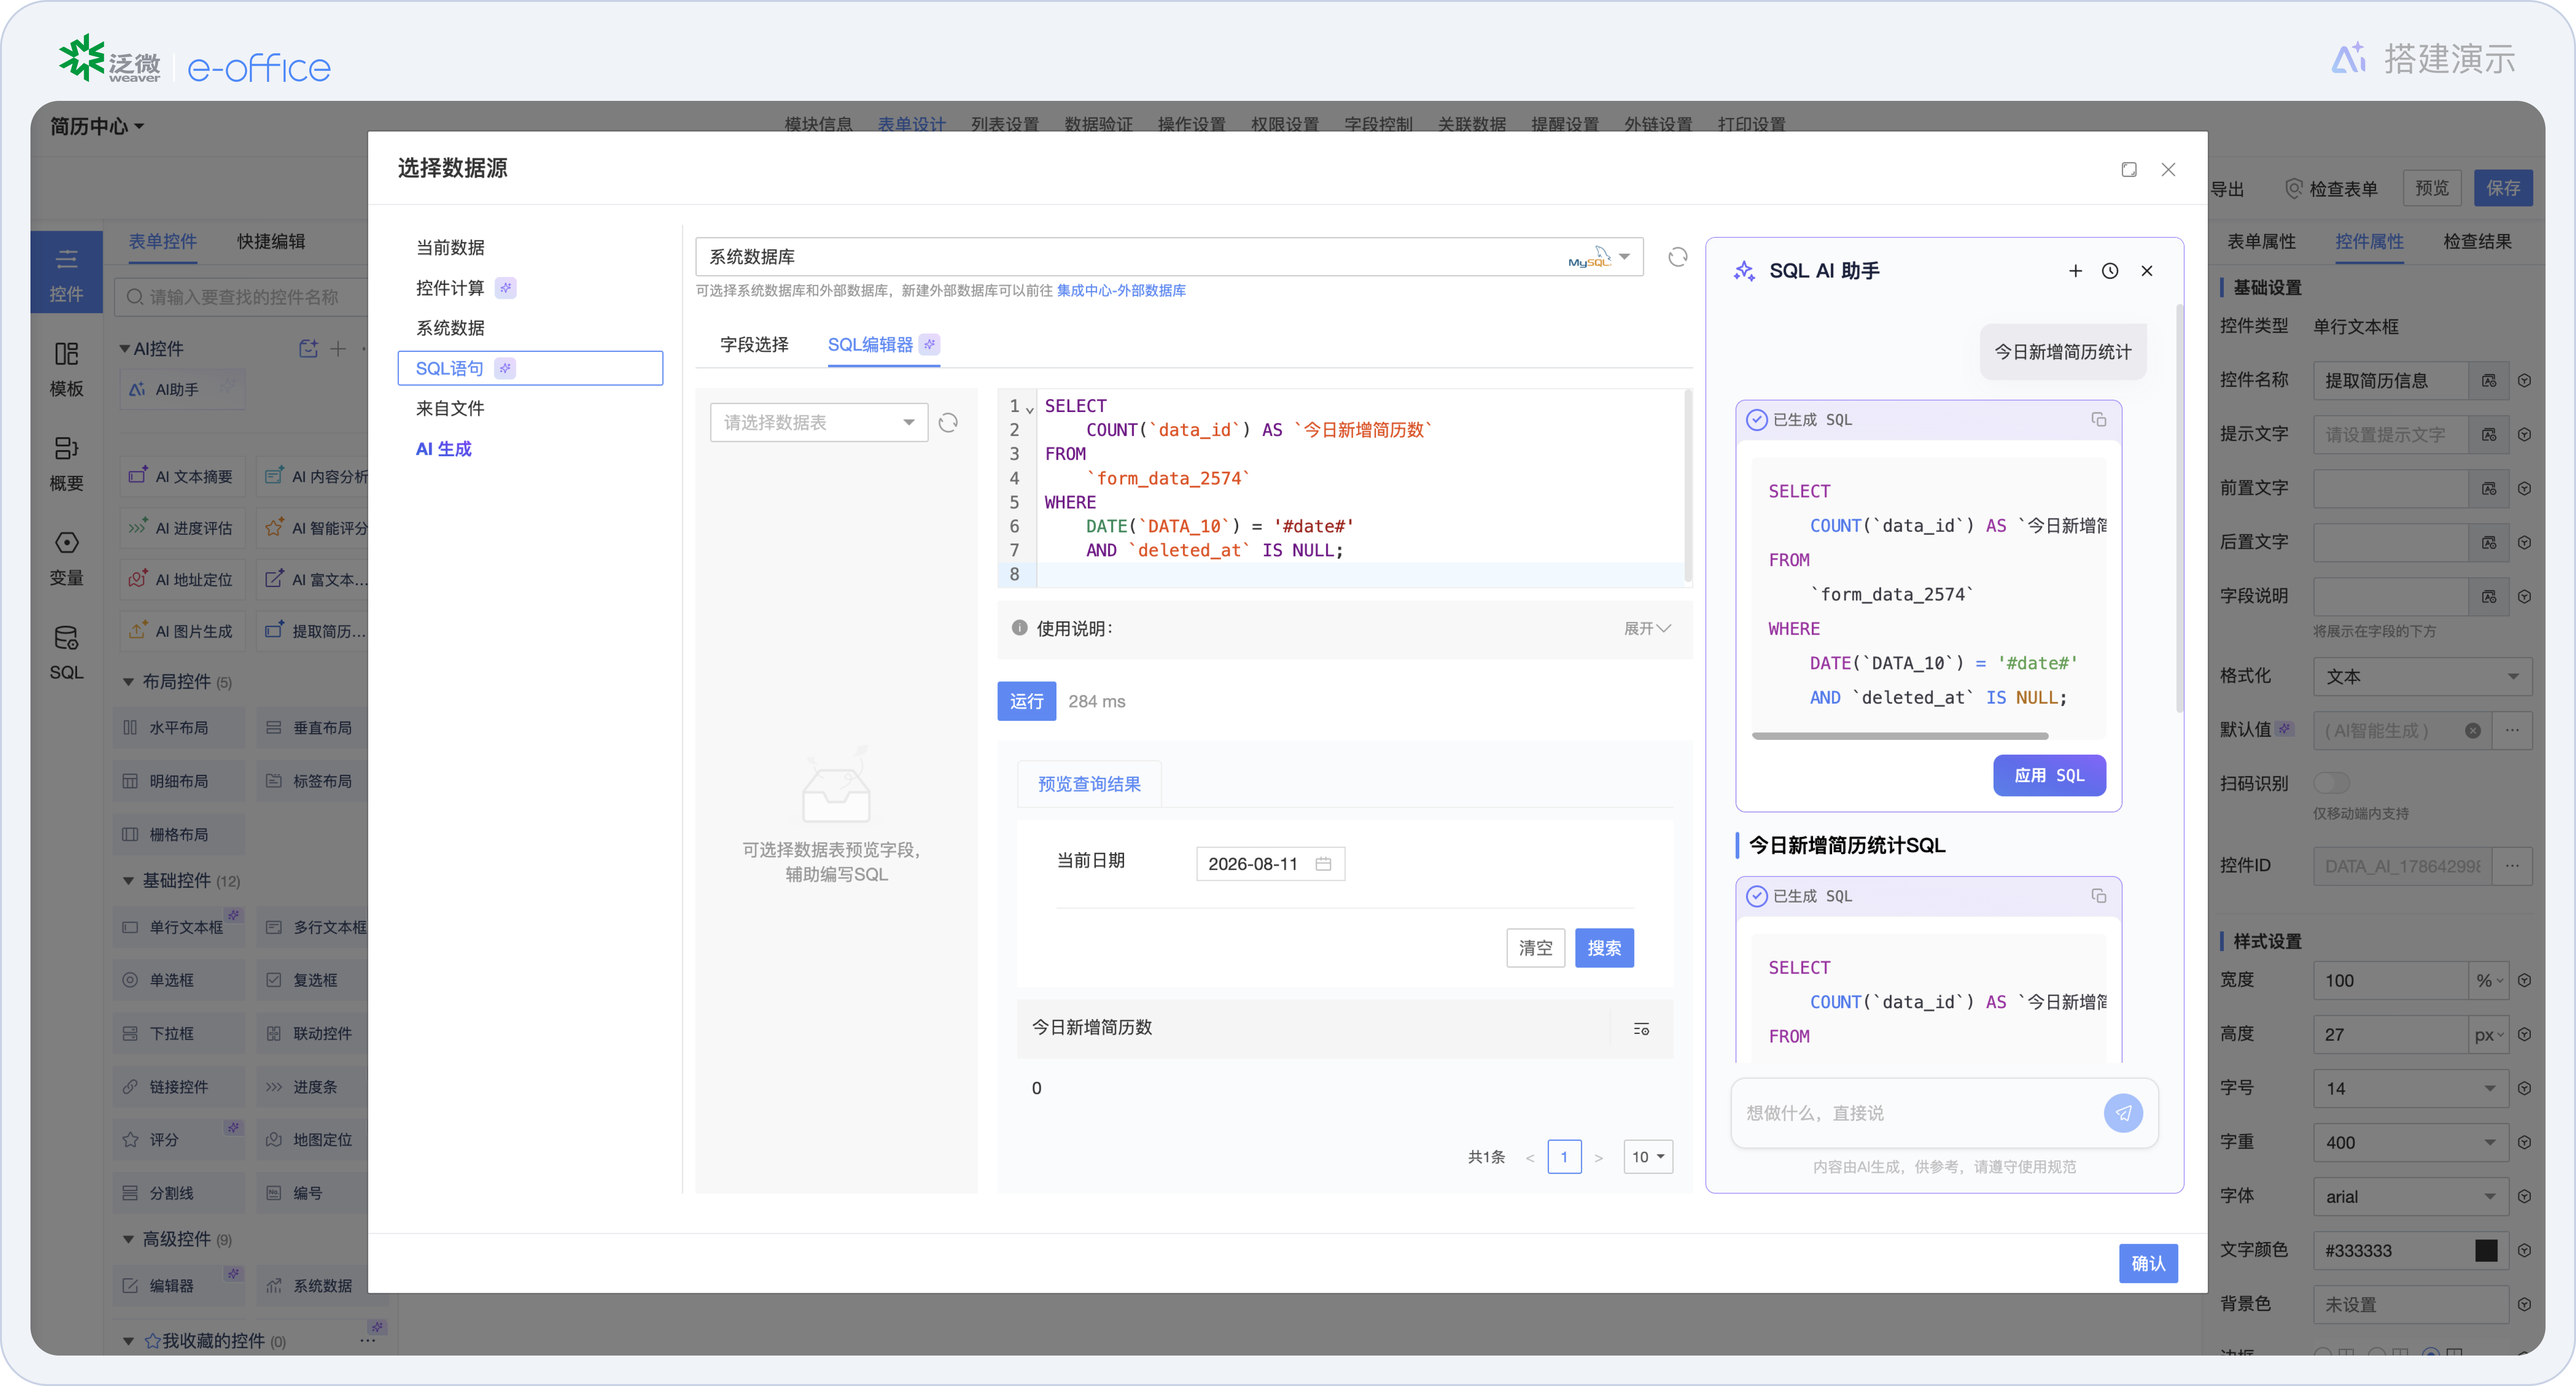Open the 概要 sidebar panel
The image size is (2576, 1386).
66,463
